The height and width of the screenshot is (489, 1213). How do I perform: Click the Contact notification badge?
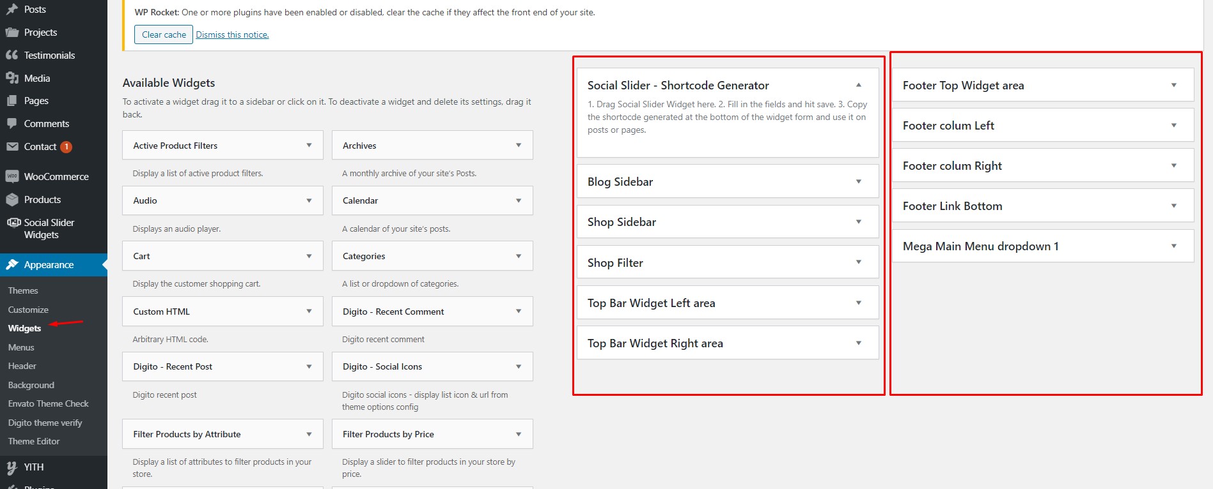pos(66,147)
